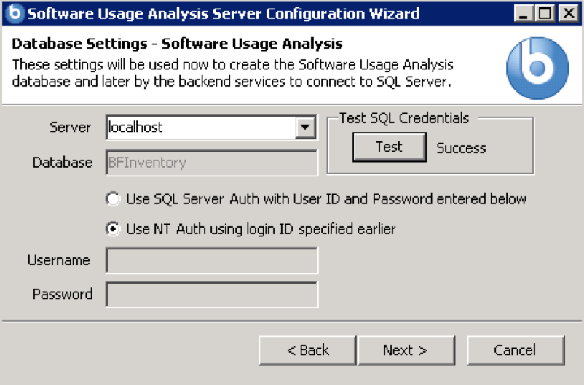Close the Configuration Wizard window
The height and width of the screenshot is (385, 584).
pos(567,13)
